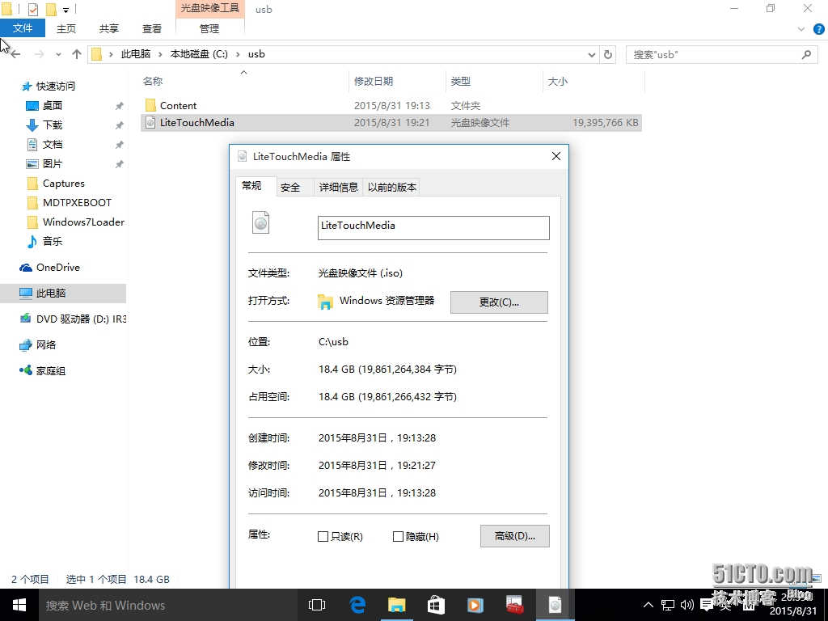Open the Windows Start menu
The height and width of the screenshot is (621, 828).
19,605
